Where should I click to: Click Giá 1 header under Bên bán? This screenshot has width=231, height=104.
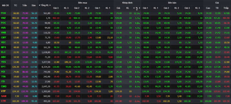(146, 8)
